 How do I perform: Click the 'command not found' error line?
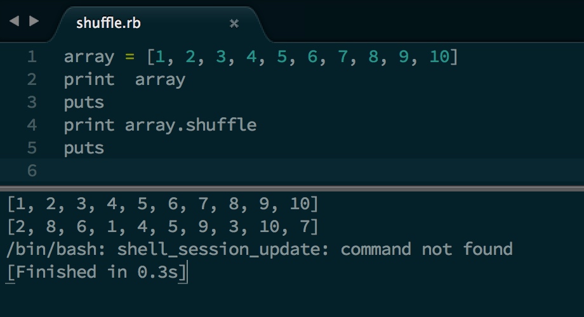pos(260,249)
